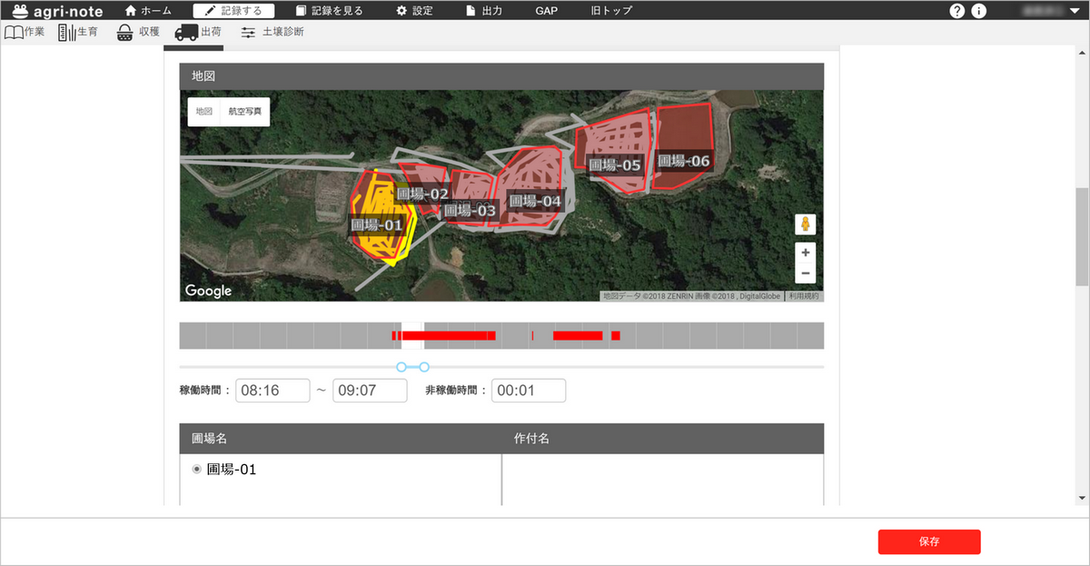Click the 保存 save button

[x=929, y=541]
